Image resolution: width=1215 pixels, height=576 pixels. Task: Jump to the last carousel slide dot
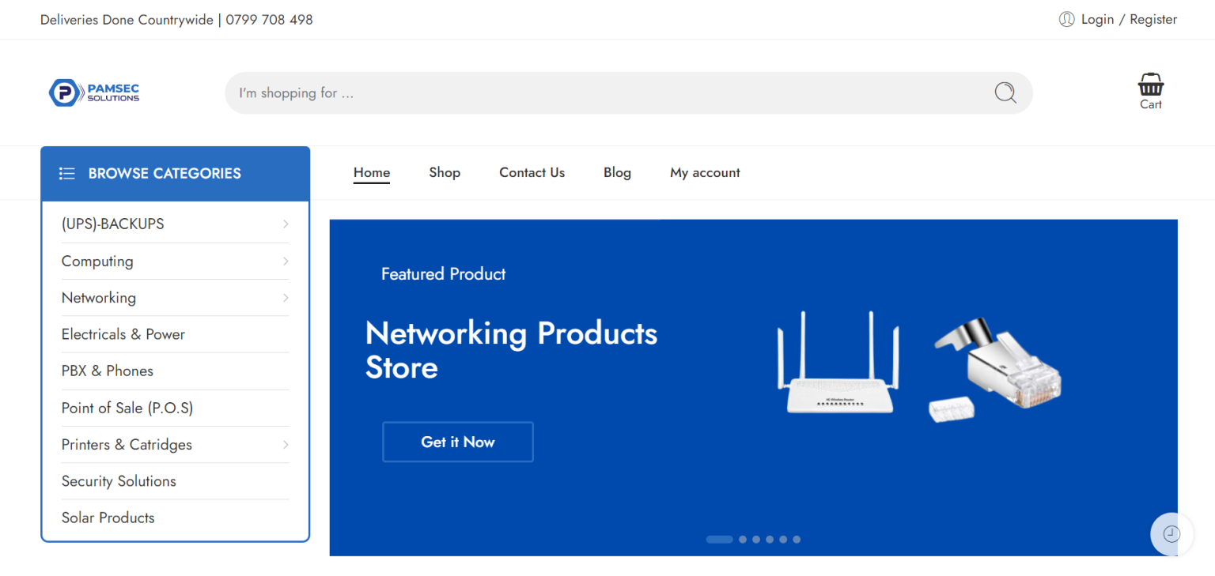pyautogui.click(x=797, y=540)
